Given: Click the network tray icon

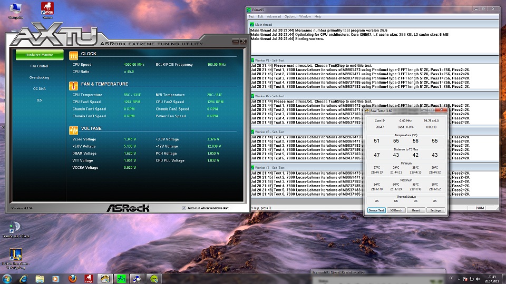Looking at the screenshot, I should click(471, 279).
